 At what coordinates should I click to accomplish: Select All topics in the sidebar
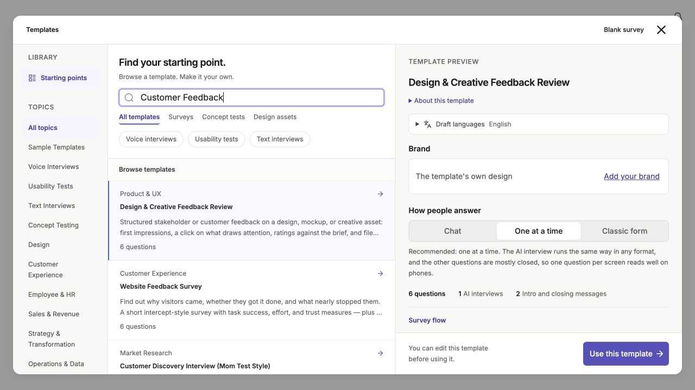[x=60, y=128]
